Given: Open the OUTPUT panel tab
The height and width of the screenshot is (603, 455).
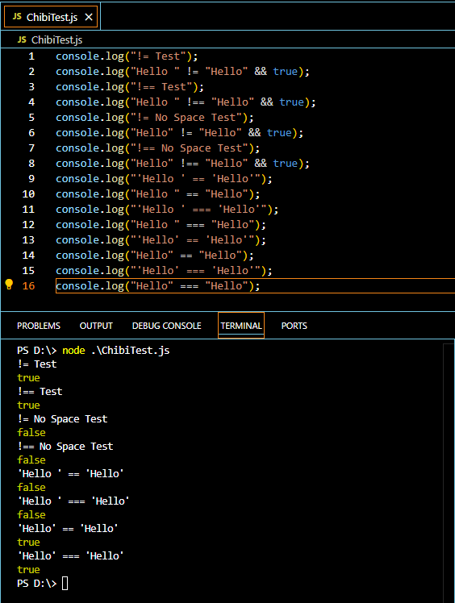Looking at the screenshot, I should click(96, 326).
